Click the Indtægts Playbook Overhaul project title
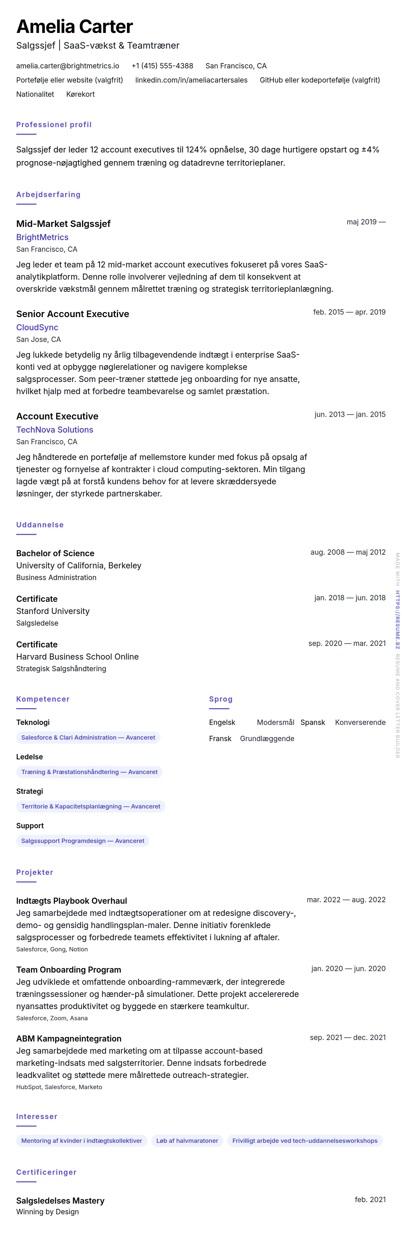The image size is (402, 1233). 71,901
